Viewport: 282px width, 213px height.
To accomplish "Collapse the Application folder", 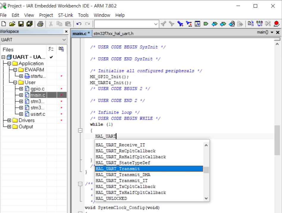I will [9, 64].
